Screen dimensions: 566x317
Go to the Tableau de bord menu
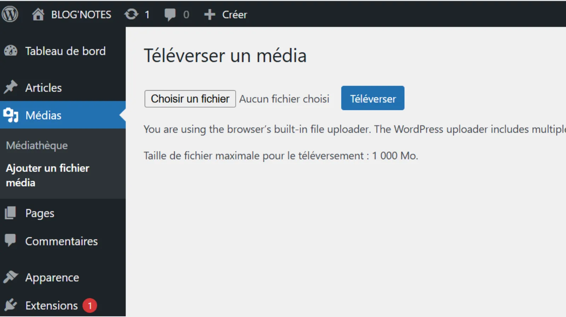65,51
